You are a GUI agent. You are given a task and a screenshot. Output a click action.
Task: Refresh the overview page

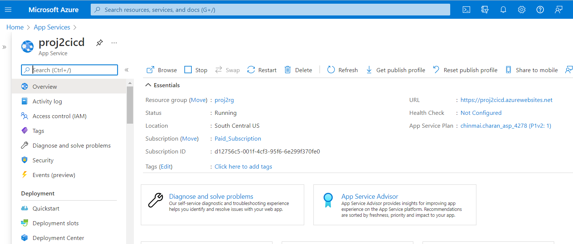(x=343, y=70)
